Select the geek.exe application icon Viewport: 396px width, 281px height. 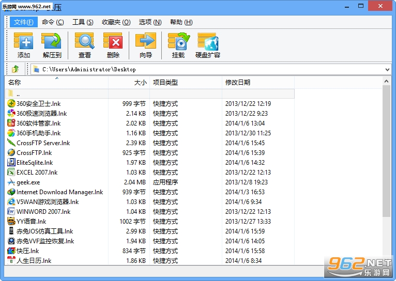click(11, 182)
